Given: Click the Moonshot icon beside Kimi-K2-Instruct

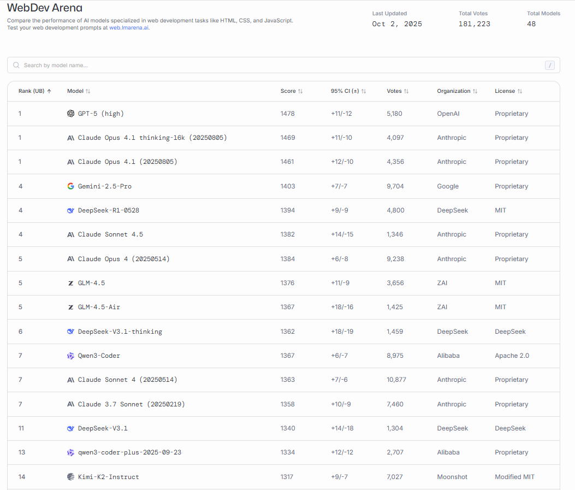Looking at the screenshot, I should click(70, 477).
